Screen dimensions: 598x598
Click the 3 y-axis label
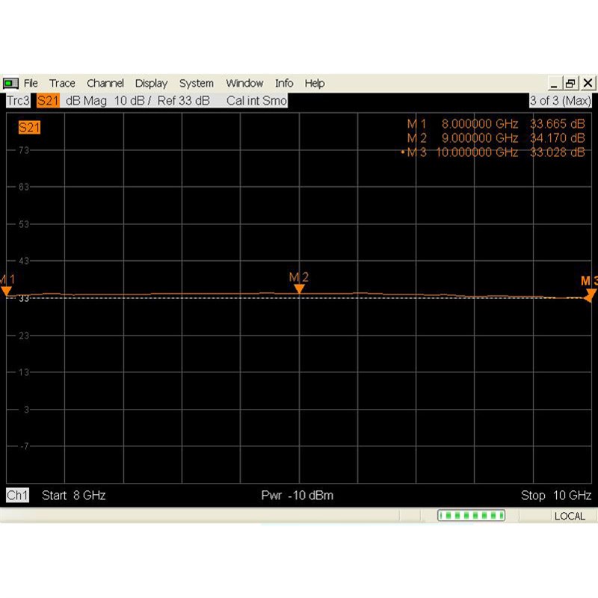(26, 410)
